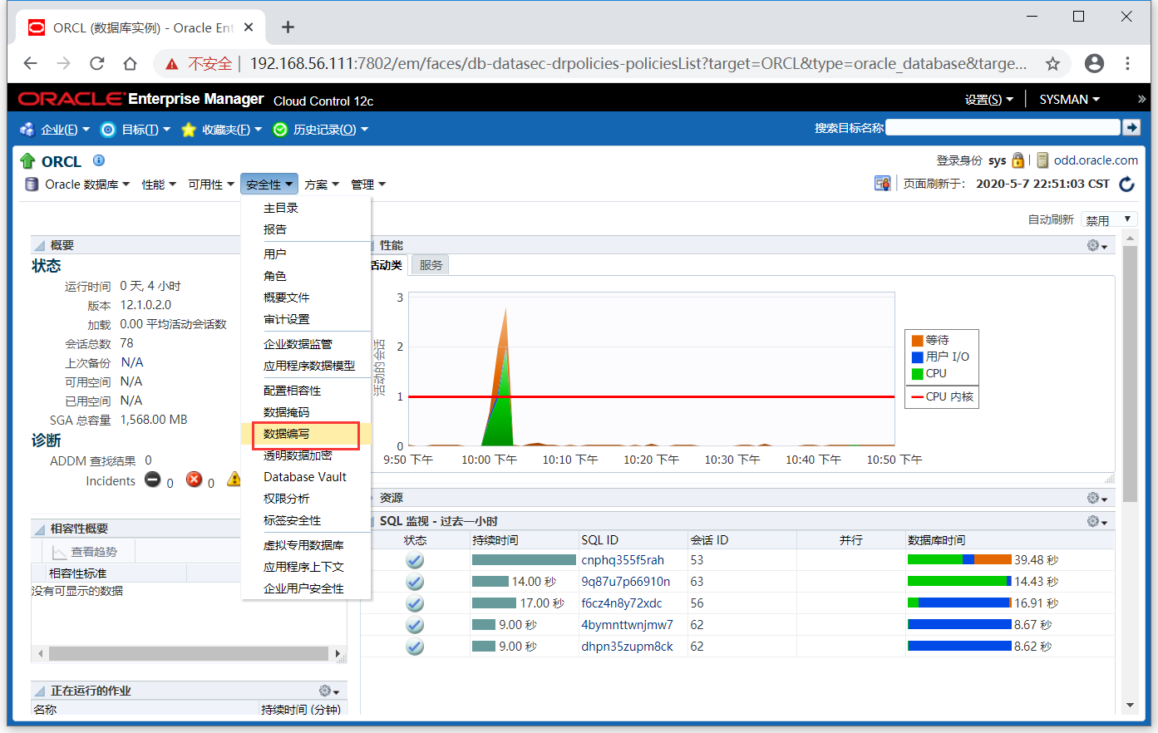Click the red critical incidents icon
The width and height of the screenshot is (1158, 733).
point(194,480)
